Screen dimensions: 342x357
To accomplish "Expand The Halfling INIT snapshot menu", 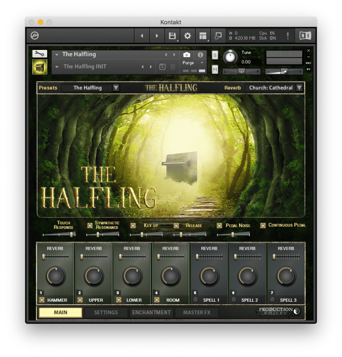I will (x=57, y=67).
